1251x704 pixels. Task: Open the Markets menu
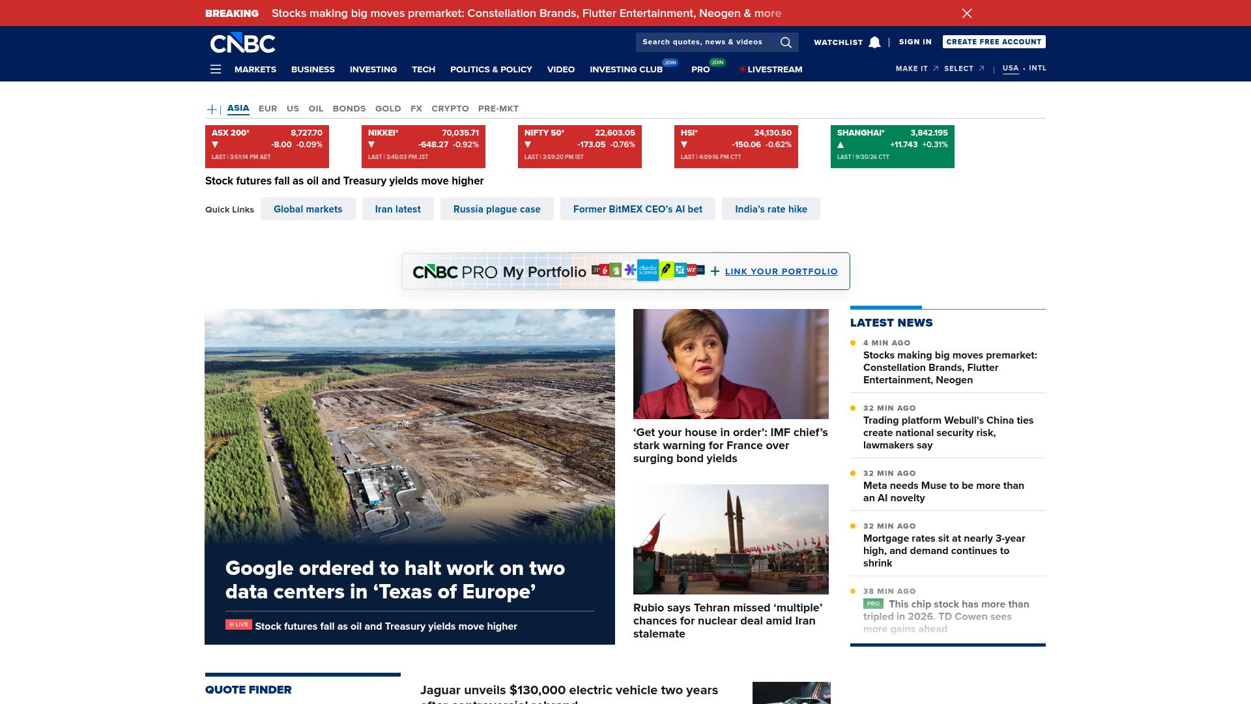tap(255, 69)
